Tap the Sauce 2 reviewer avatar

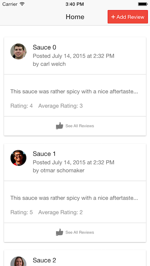(18, 261)
